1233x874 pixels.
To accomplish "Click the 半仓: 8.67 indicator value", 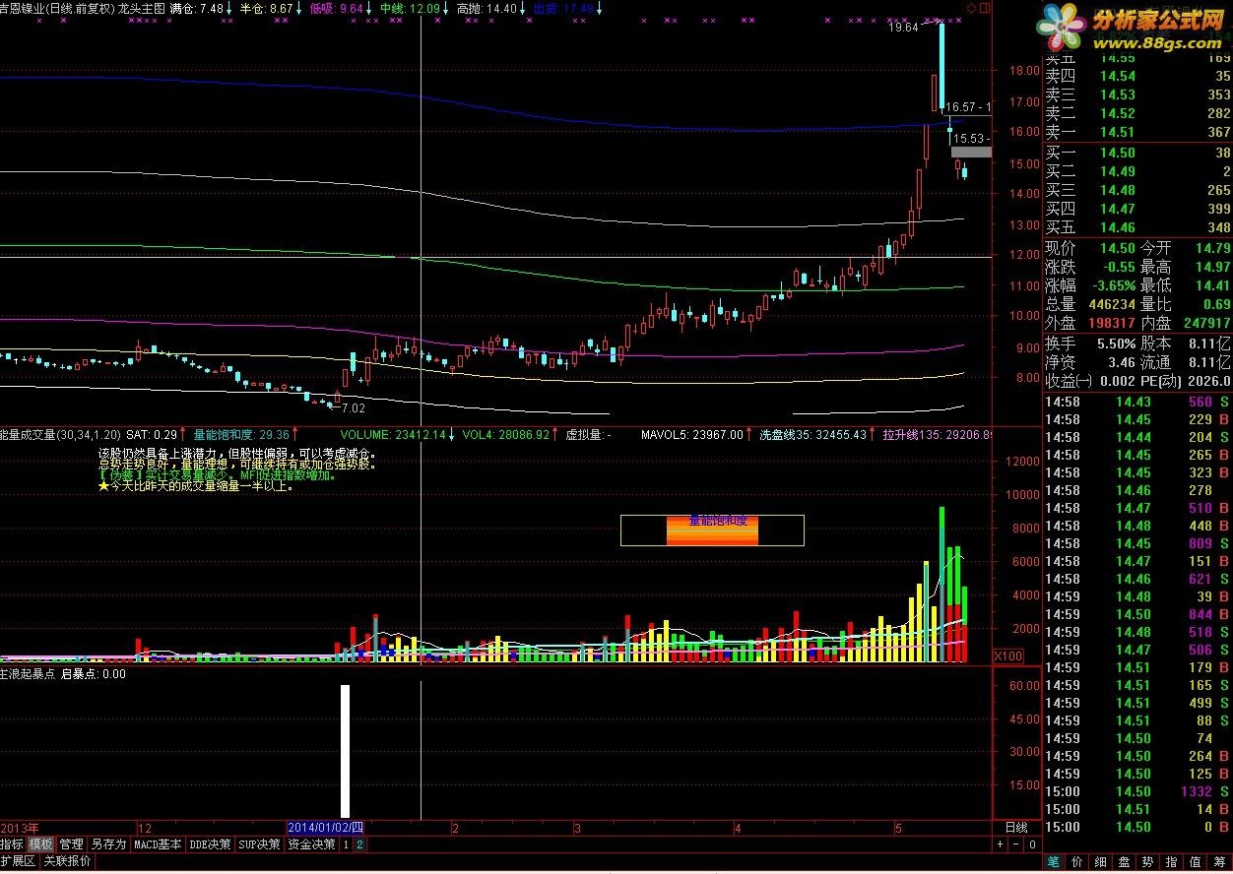I will [267, 8].
